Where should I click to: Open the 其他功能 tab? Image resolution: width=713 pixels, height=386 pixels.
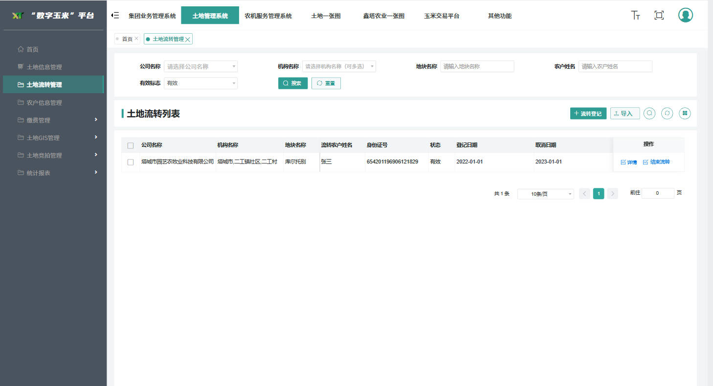click(x=500, y=16)
